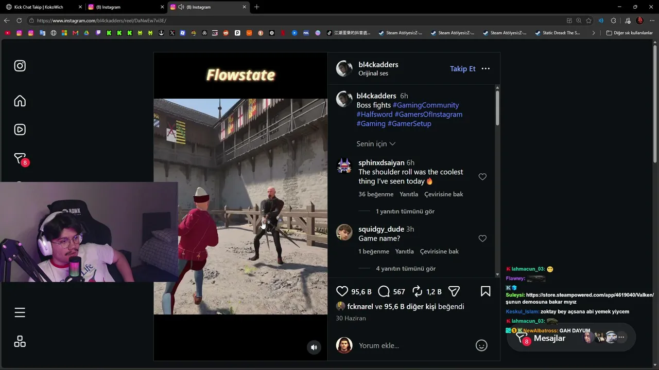Like sphinxdsaiyan's comment
Image resolution: width=659 pixels, height=370 pixels.
point(482,177)
